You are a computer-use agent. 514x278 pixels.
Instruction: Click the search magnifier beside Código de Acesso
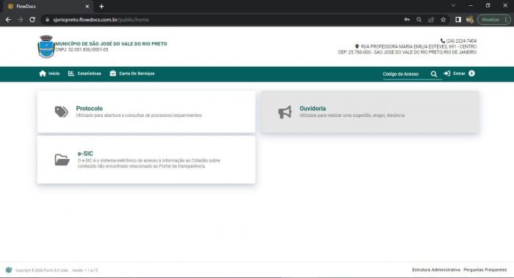click(434, 74)
